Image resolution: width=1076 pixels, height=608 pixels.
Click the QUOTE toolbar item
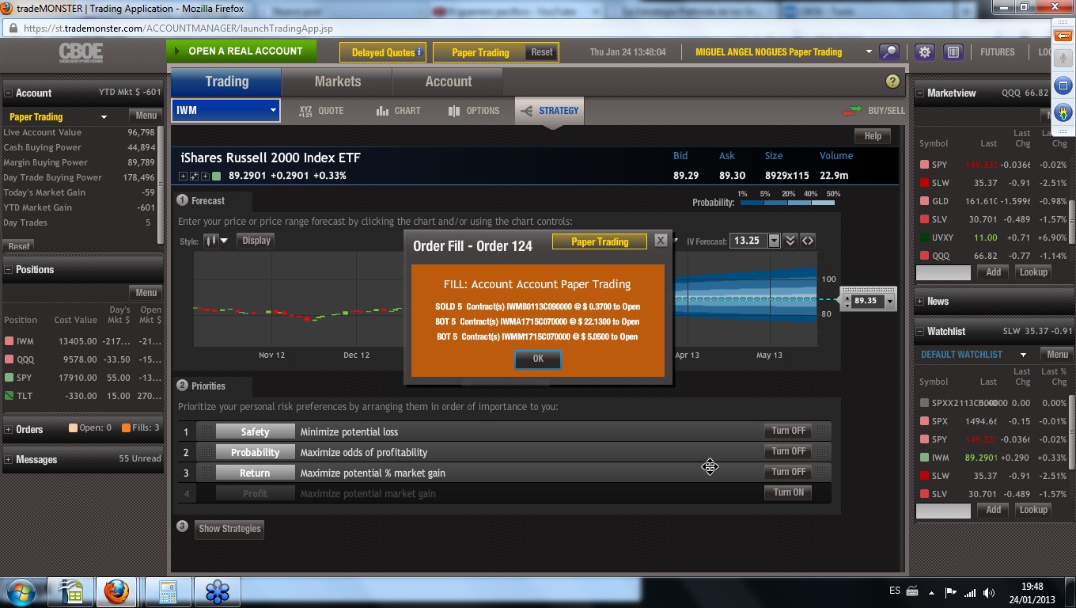pos(321,111)
